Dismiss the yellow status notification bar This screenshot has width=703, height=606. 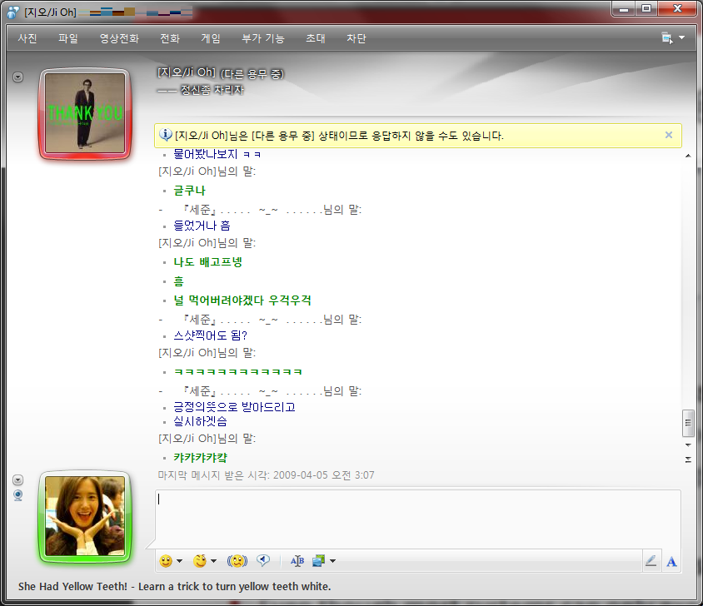(668, 135)
